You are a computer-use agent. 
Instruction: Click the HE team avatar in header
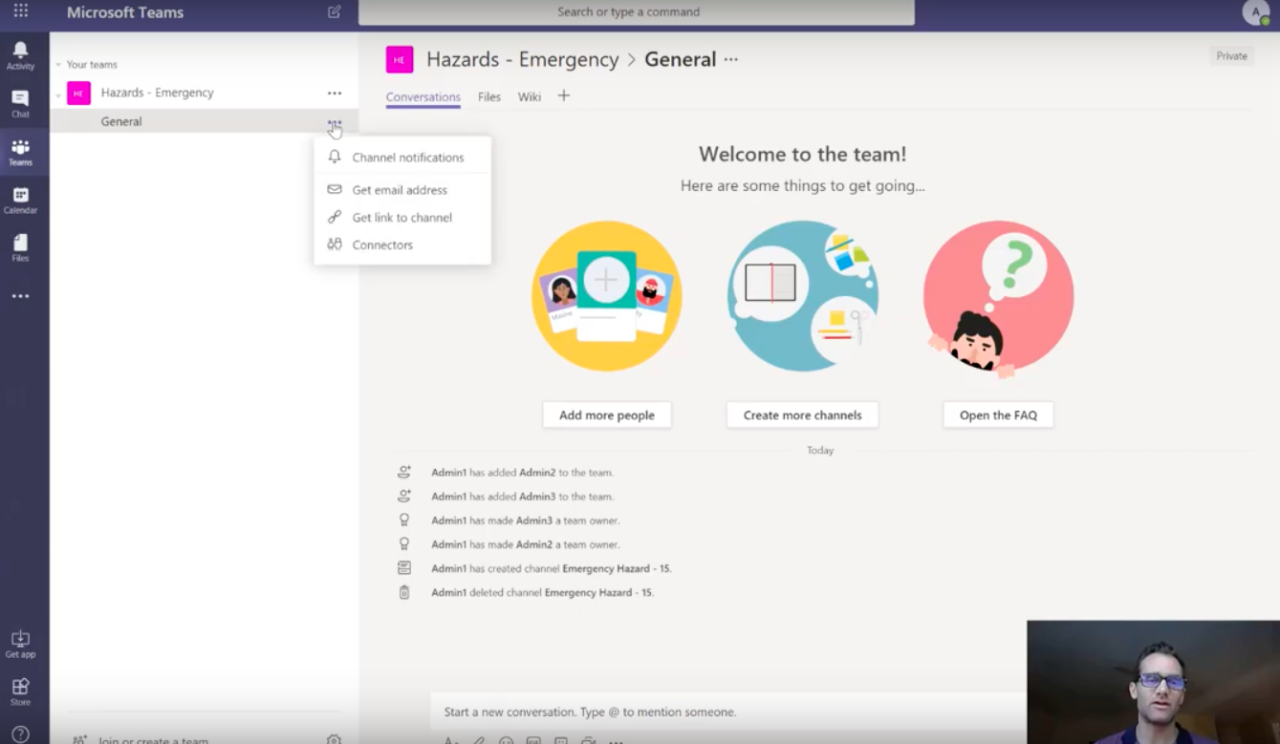(x=400, y=59)
